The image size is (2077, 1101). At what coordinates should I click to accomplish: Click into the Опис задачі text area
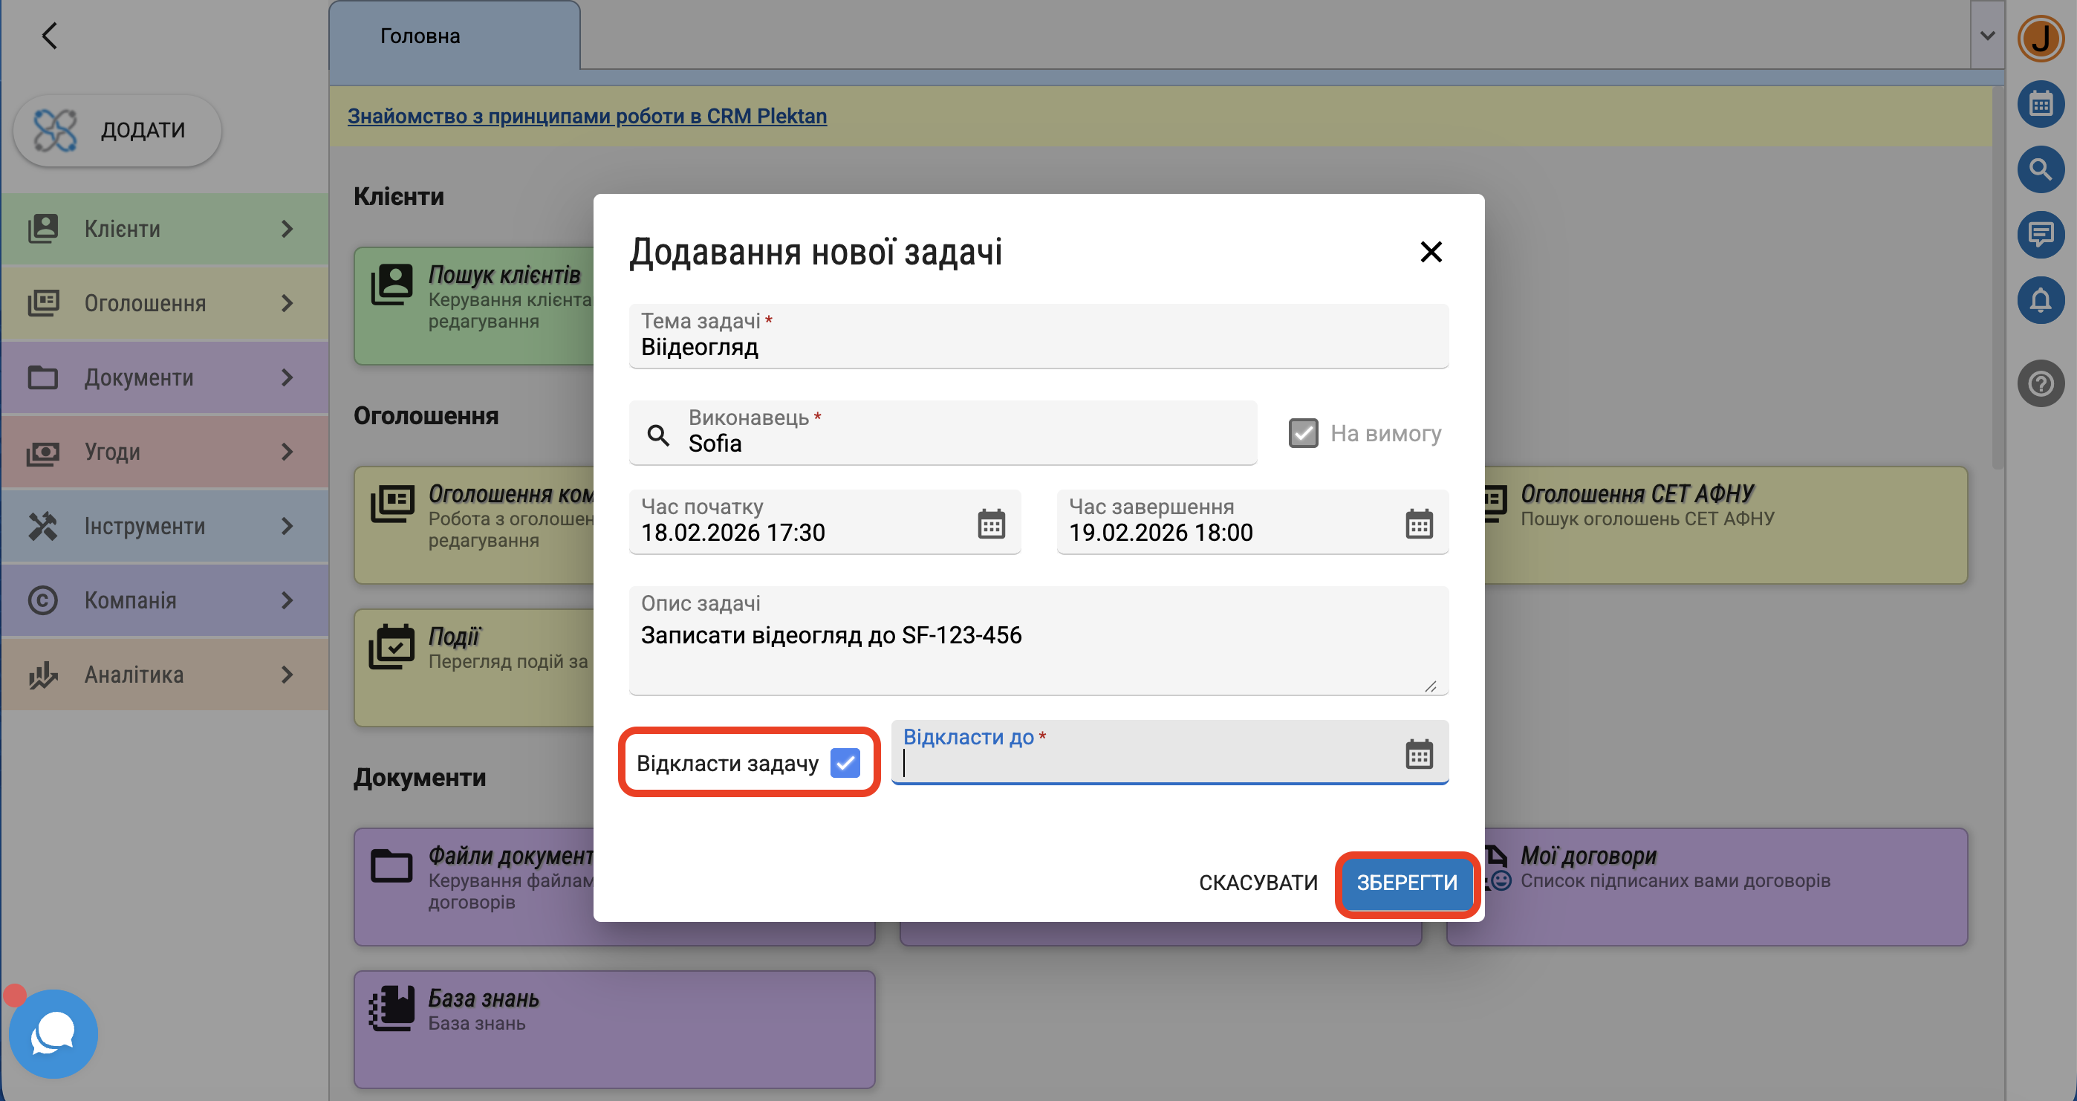point(1037,649)
